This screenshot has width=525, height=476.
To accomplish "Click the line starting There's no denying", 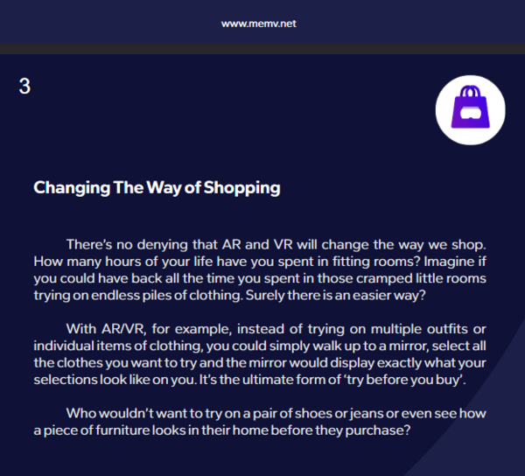I will click(x=276, y=244).
